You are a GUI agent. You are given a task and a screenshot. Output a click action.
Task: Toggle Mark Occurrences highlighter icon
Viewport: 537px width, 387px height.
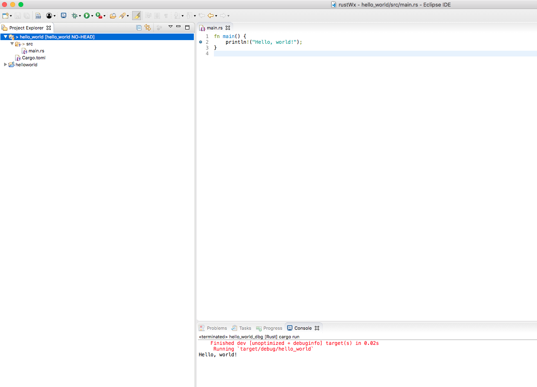click(136, 15)
